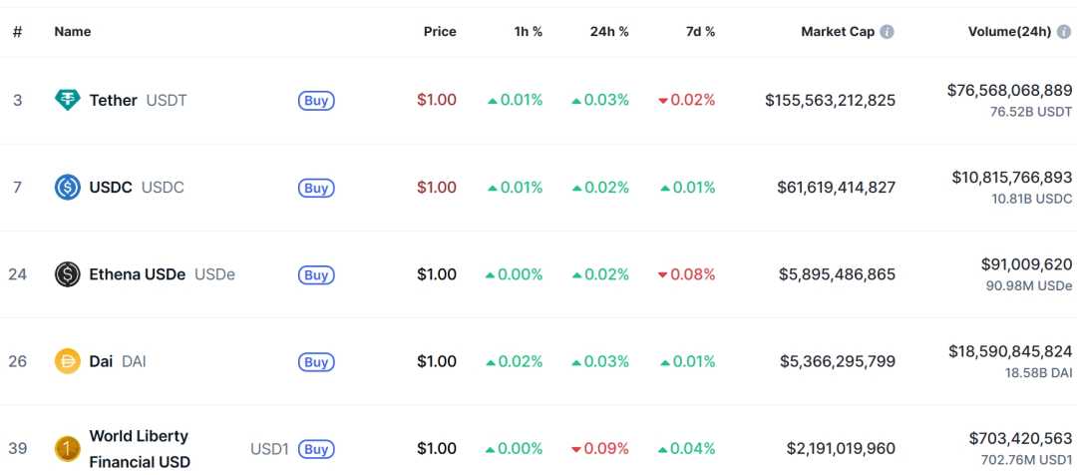Open the Dai name link

click(101, 361)
